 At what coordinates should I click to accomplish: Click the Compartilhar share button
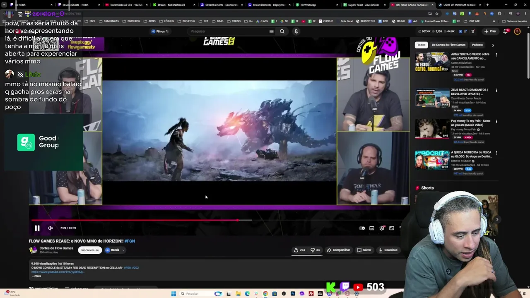point(338,250)
